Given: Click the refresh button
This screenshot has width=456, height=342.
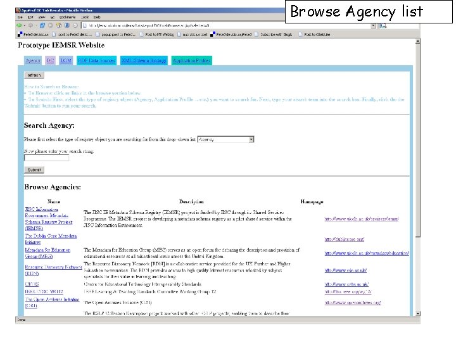Looking at the screenshot, I should click(34, 75).
